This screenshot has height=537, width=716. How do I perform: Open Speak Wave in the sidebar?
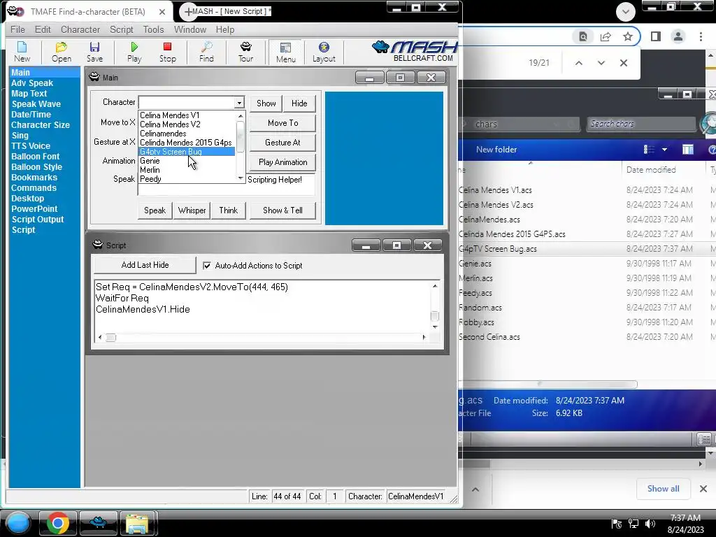click(x=36, y=104)
